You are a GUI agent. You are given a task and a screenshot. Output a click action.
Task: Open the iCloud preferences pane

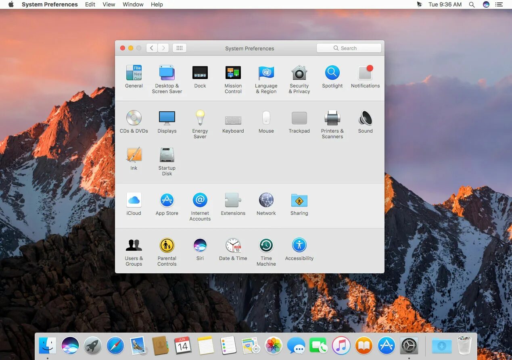tap(134, 204)
